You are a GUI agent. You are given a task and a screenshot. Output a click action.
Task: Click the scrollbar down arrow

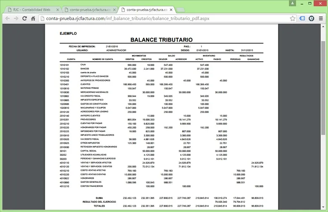[323, 207]
